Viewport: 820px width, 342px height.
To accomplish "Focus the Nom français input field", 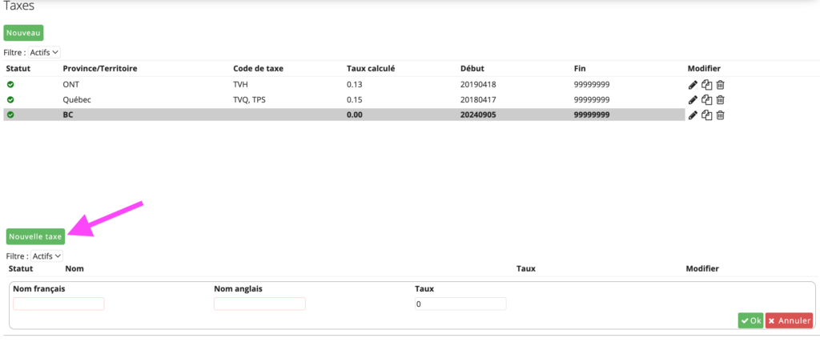I will 58,304.
